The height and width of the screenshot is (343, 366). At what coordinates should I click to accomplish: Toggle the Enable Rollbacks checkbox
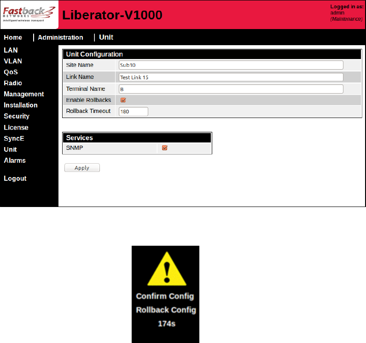123,100
